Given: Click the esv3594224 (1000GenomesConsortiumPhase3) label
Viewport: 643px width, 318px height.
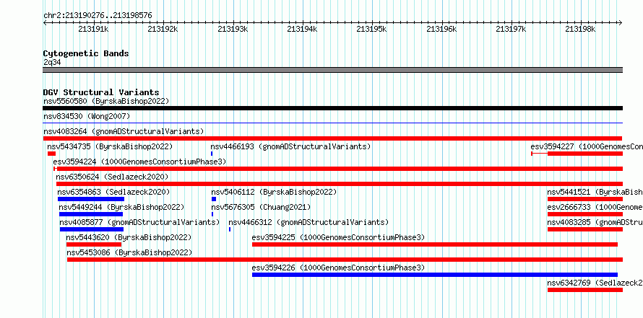Looking at the screenshot, I should pyautogui.click(x=139, y=162).
